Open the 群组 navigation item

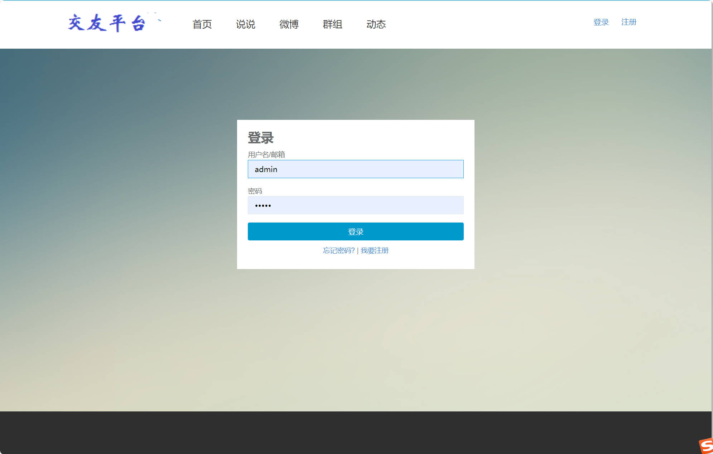point(332,24)
